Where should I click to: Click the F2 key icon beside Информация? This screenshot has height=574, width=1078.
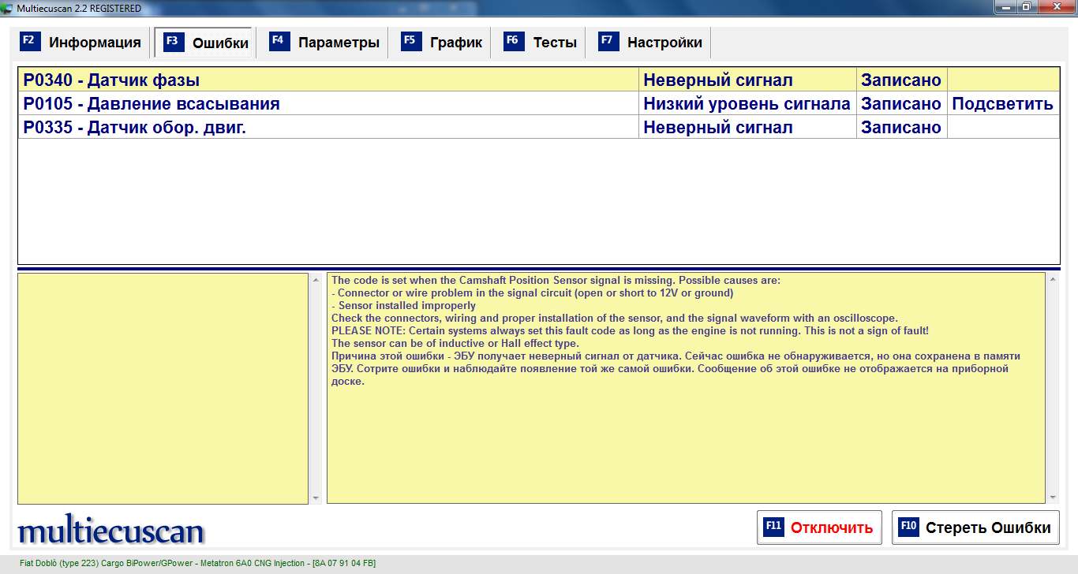pos(29,42)
